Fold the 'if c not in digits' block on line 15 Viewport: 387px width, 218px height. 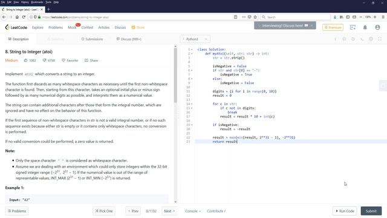pos(192,108)
